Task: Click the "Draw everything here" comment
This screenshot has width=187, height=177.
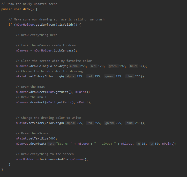Action: point(36,35)
